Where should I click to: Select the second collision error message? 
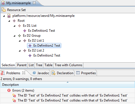[x=73, y=100]
